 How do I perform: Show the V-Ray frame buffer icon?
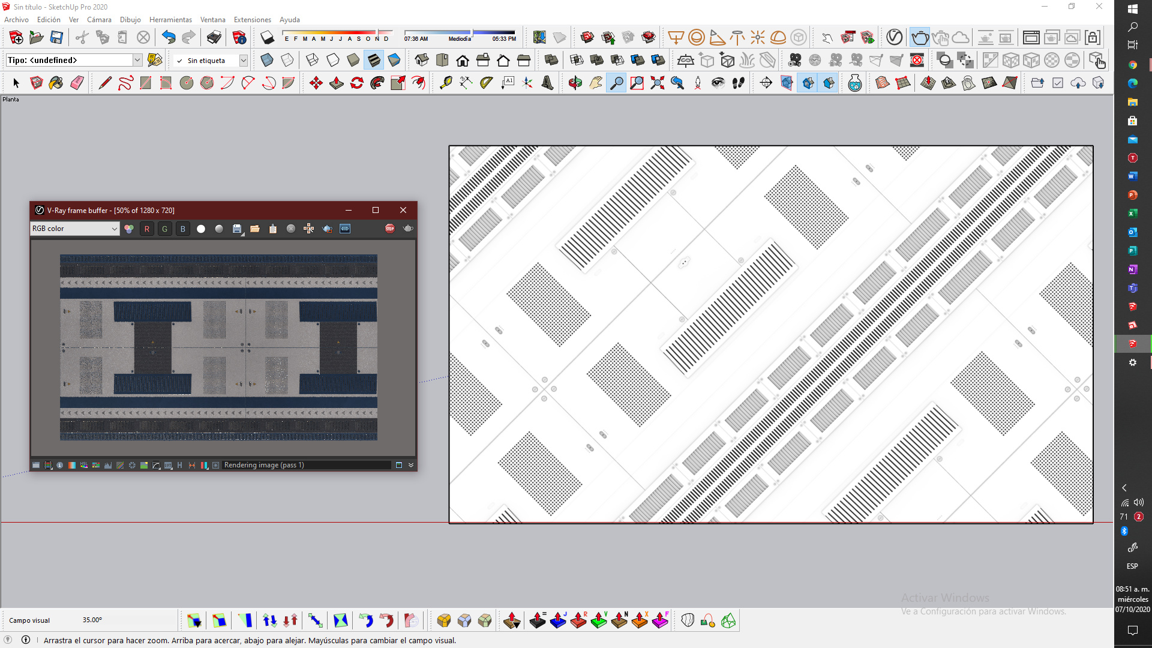click(1031, 37)
